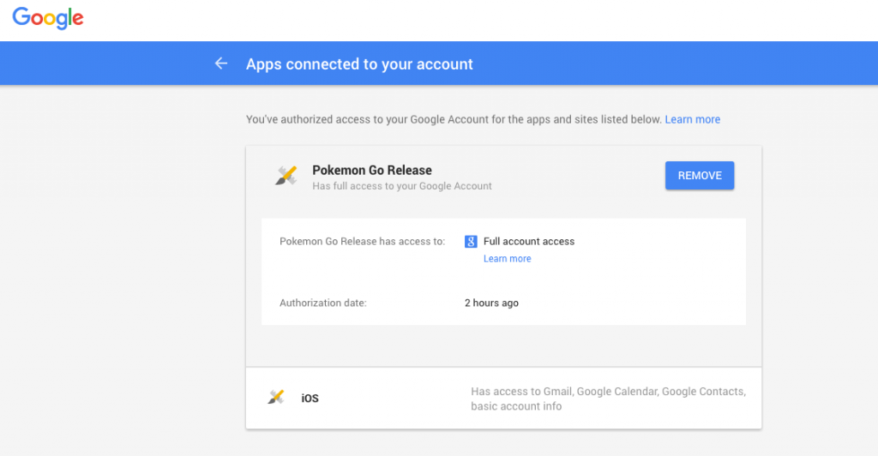This screenshot has width=878, height=456.
Task: Click 'Has full access to your Google Account' subtitle
Action: coord(402,186)
